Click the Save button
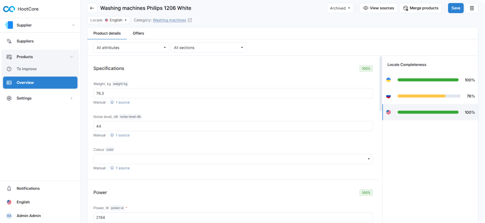Image resolution: width=485 pixels, height=223 pixels. click(456, 8)
